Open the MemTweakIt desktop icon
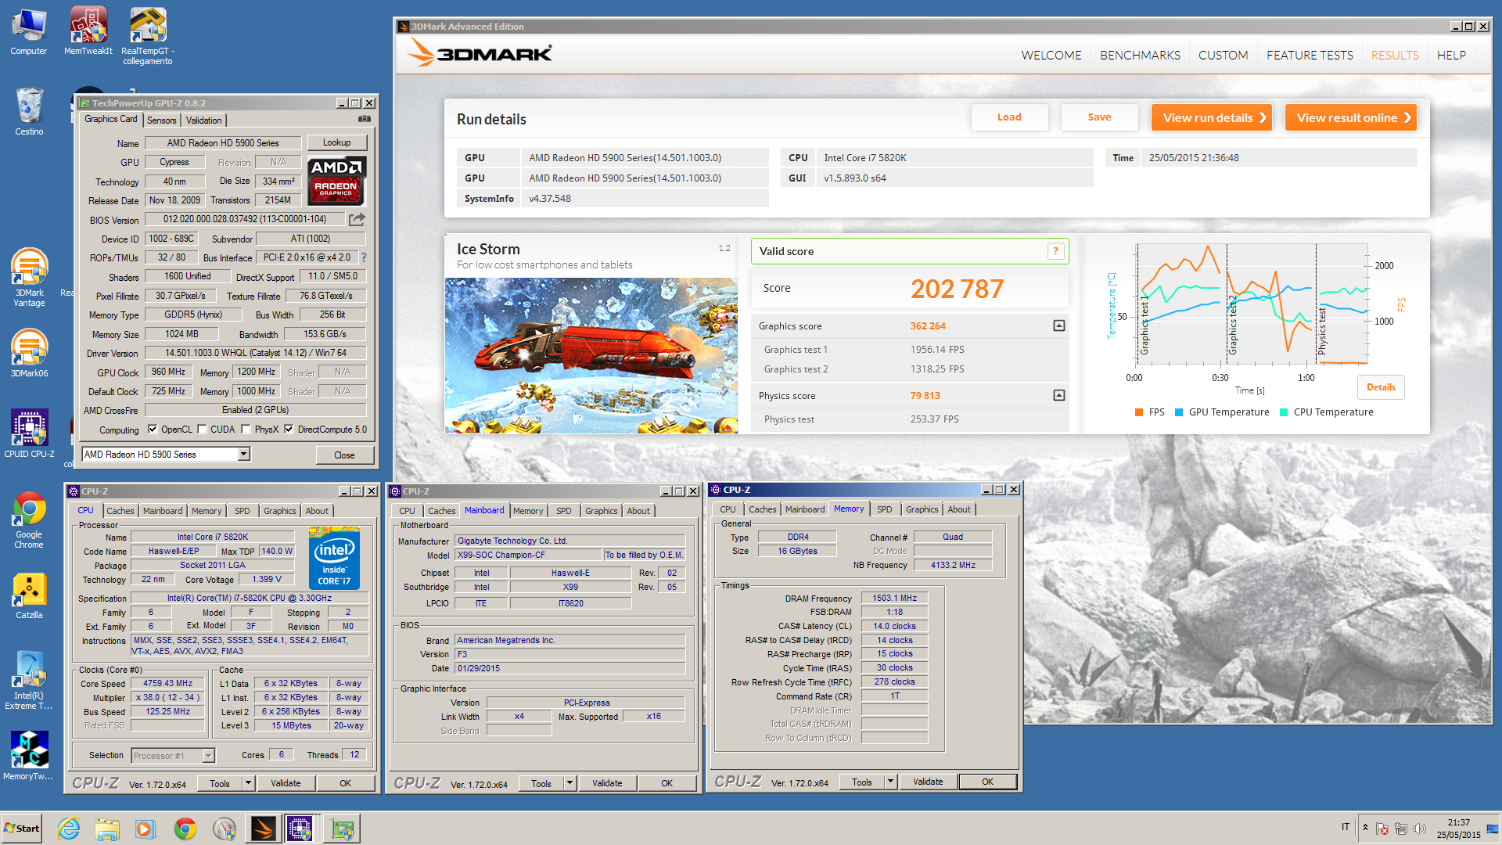 pos(88,31)
